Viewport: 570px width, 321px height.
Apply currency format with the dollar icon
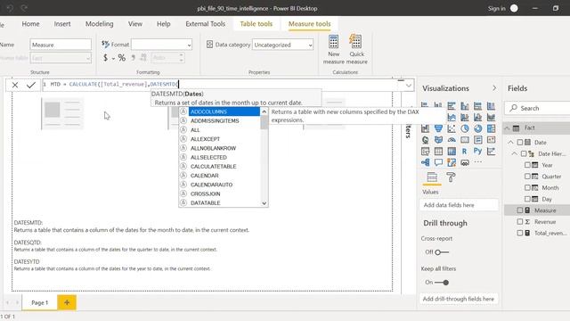tap(105, 57)
